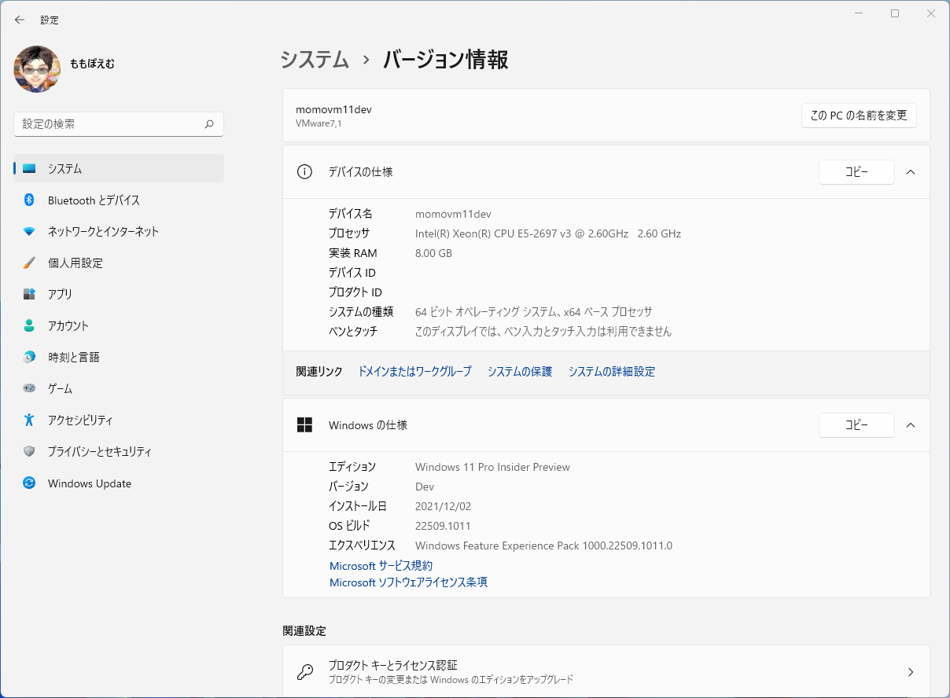
Task: Go to システム breadcrumb link
Action: pos(315,60)
